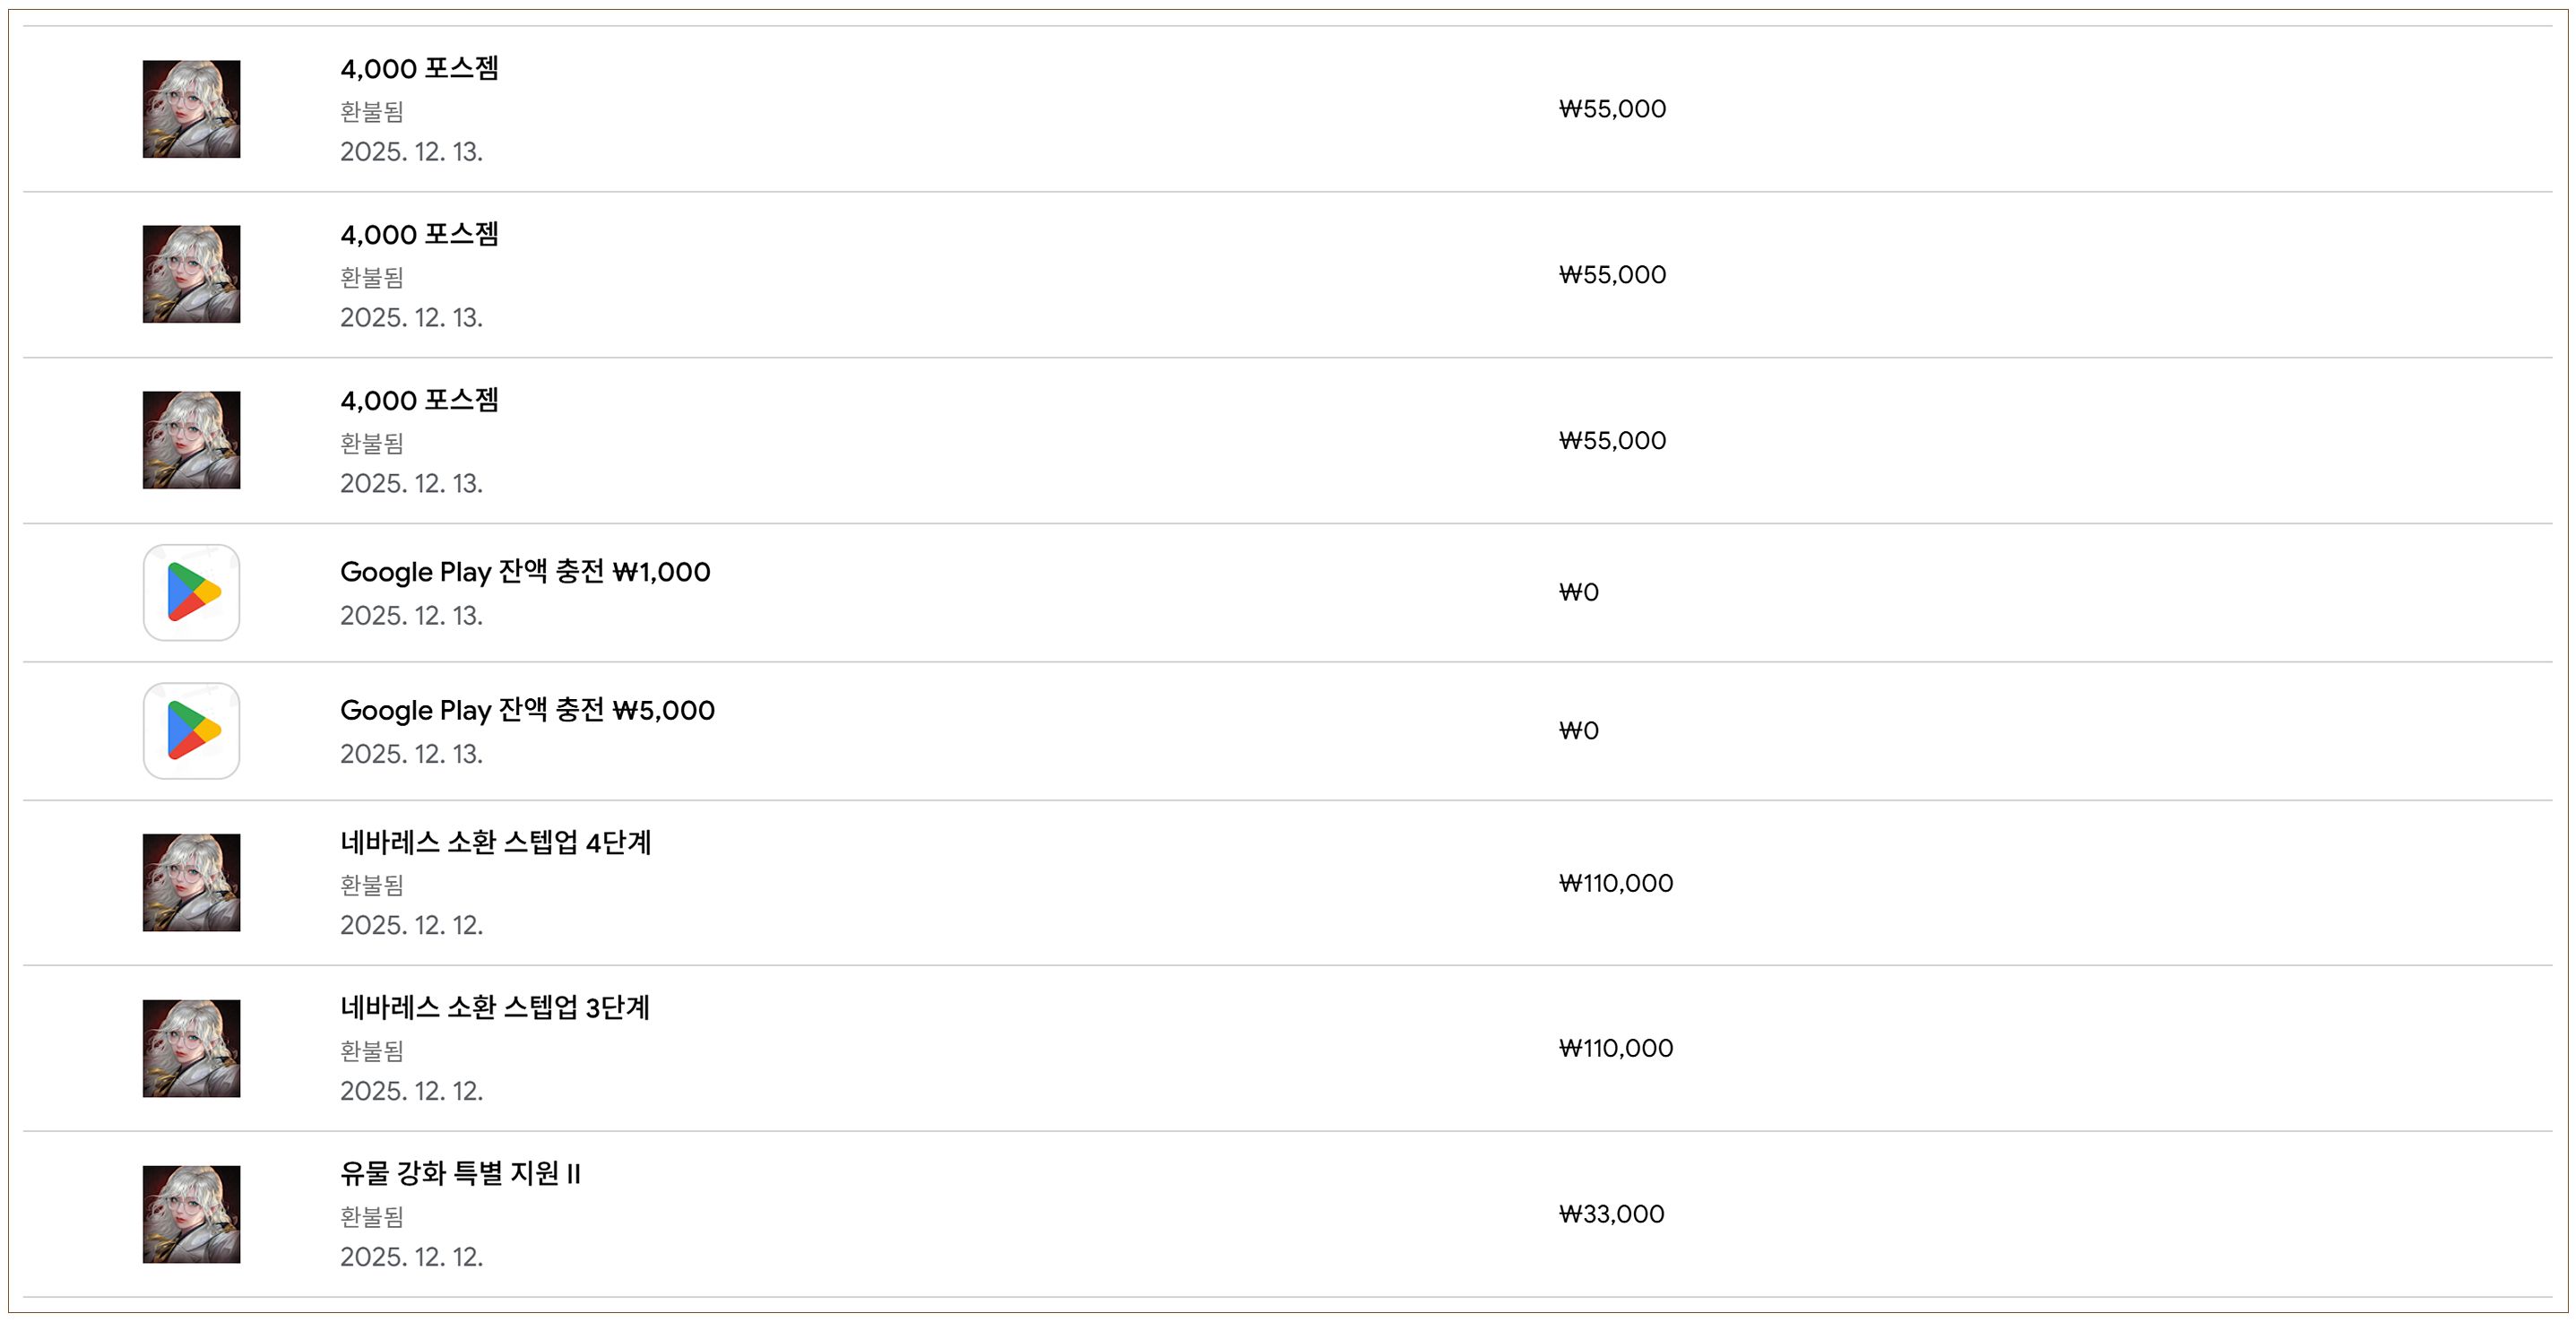Screen dimensions: 2576x1322
Task: Click the ₩33,000 price amount
Action: (1611, 1214)
